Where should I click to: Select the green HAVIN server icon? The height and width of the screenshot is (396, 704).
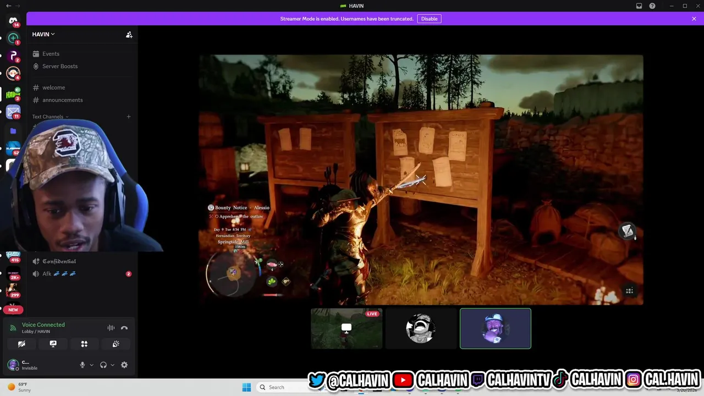(13, 94)
